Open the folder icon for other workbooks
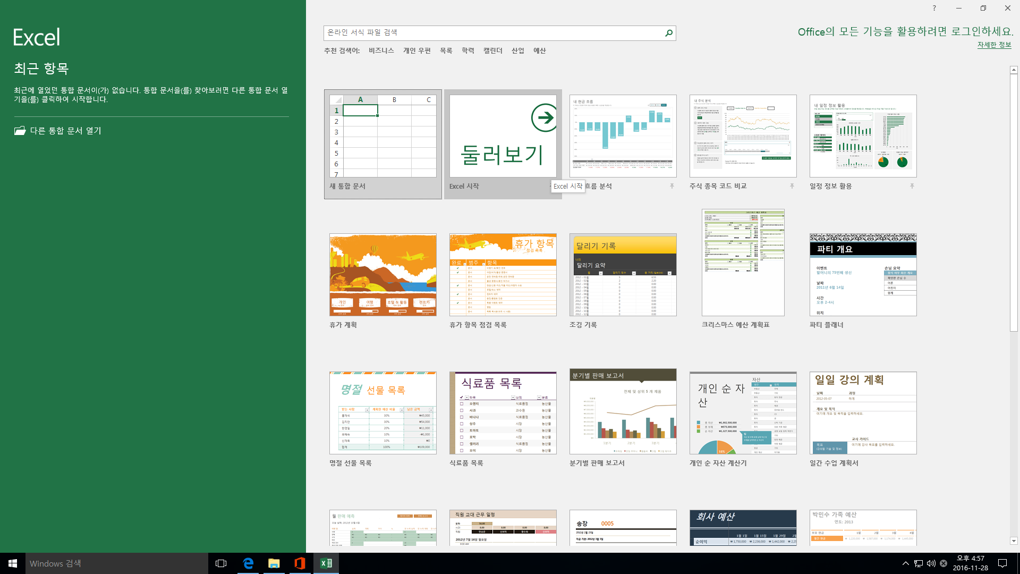The image size is (1020, 574). (x=20, y=131)
